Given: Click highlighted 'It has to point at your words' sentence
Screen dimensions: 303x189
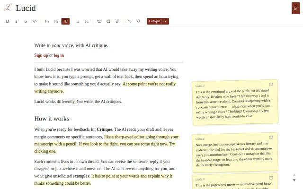Looking at the screenshot, I should point(132,176).
